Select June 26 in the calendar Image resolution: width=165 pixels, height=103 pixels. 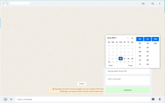(x=121, y=58)
